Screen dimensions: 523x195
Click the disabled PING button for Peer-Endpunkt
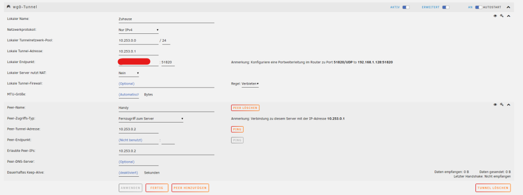237,140
